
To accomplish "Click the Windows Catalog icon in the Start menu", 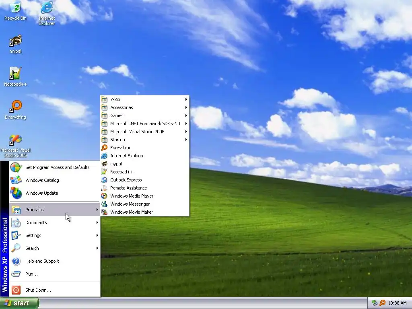I will [x=16, y=180].
